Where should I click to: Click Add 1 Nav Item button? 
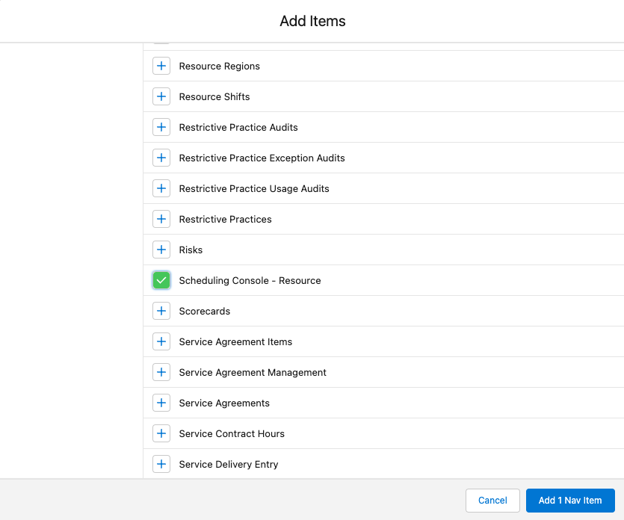[570, 500]
